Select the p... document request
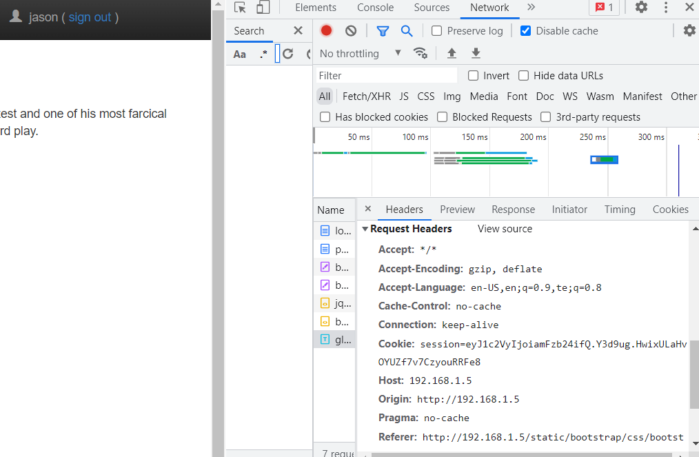 (334, 250)
